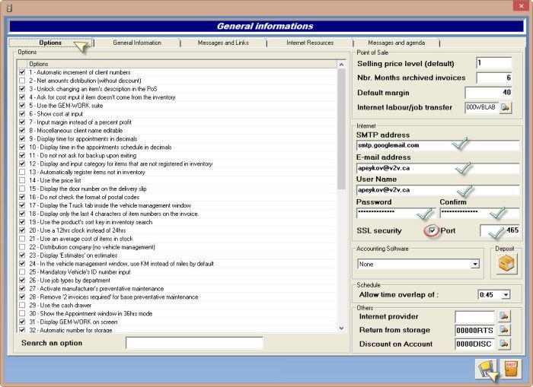Toggle option 5 Use the GEM-WORK suite

pyautogui.click(x=22, y=106)
